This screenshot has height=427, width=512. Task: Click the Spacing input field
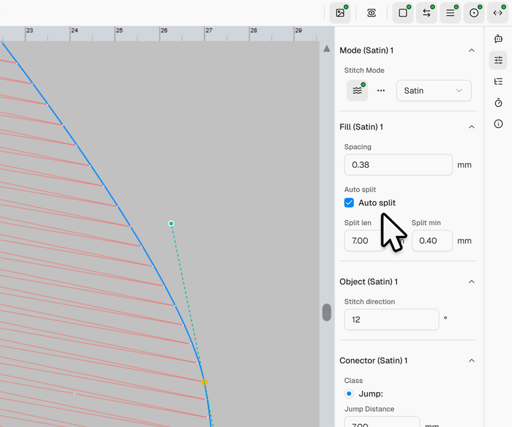(x=398, y=165)
